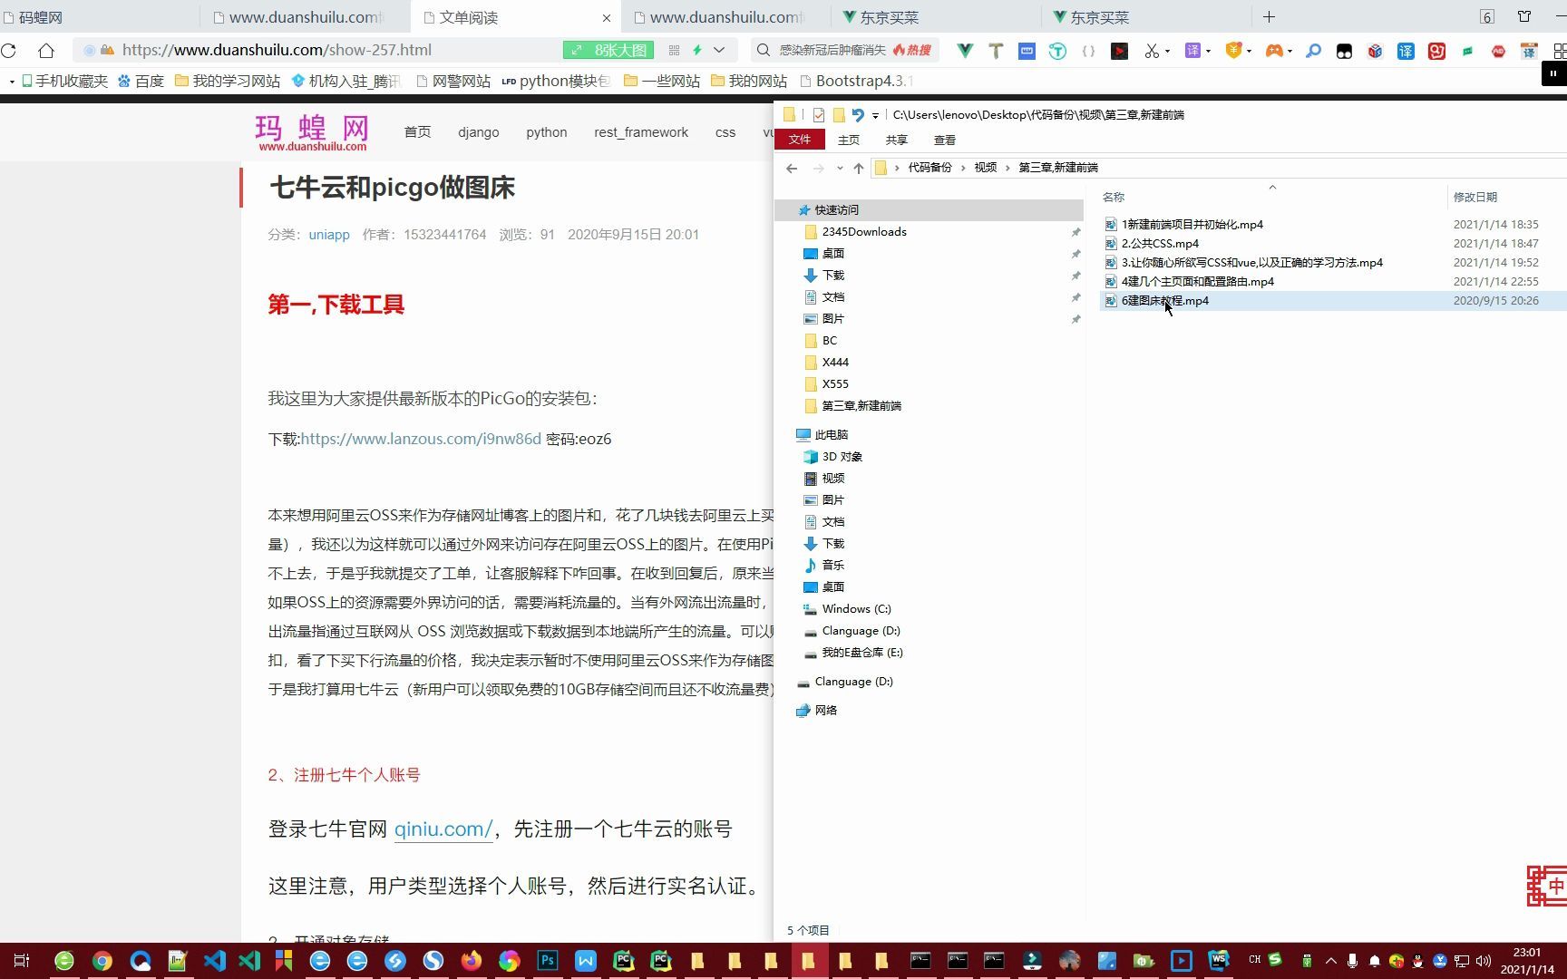Screen dimensions: 1567x979
Task: Open the recent locations dropdown in Explorer
Action: coord(840,168)
